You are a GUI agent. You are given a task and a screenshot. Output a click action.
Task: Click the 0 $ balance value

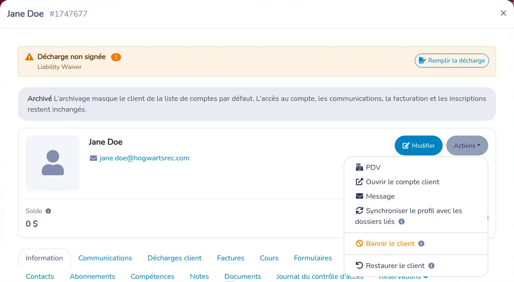pos(32,224)
